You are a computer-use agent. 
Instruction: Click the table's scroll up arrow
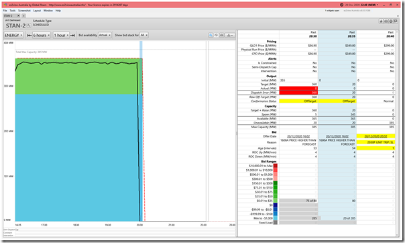tap(397, 32)
